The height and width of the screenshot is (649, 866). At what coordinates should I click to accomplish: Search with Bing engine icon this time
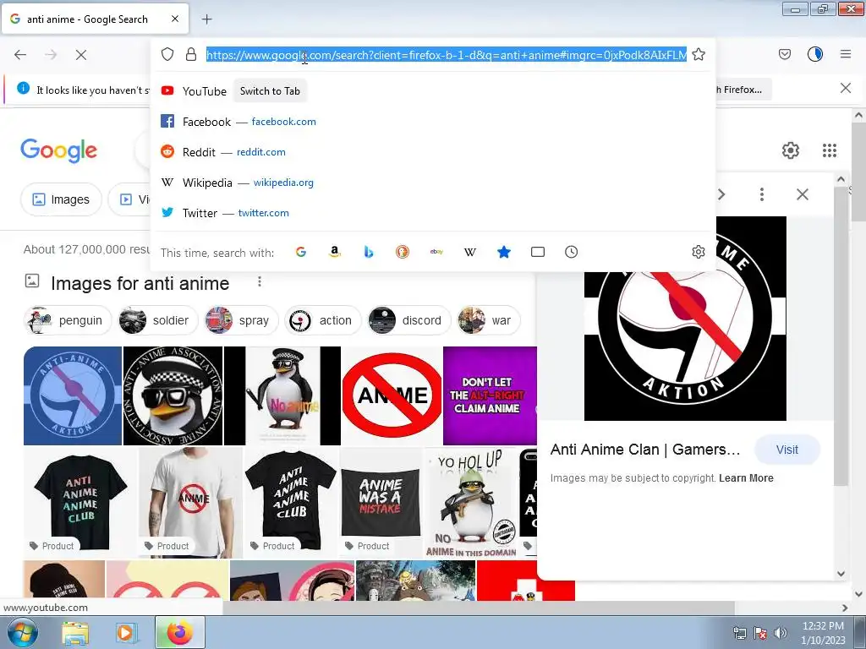369,252
